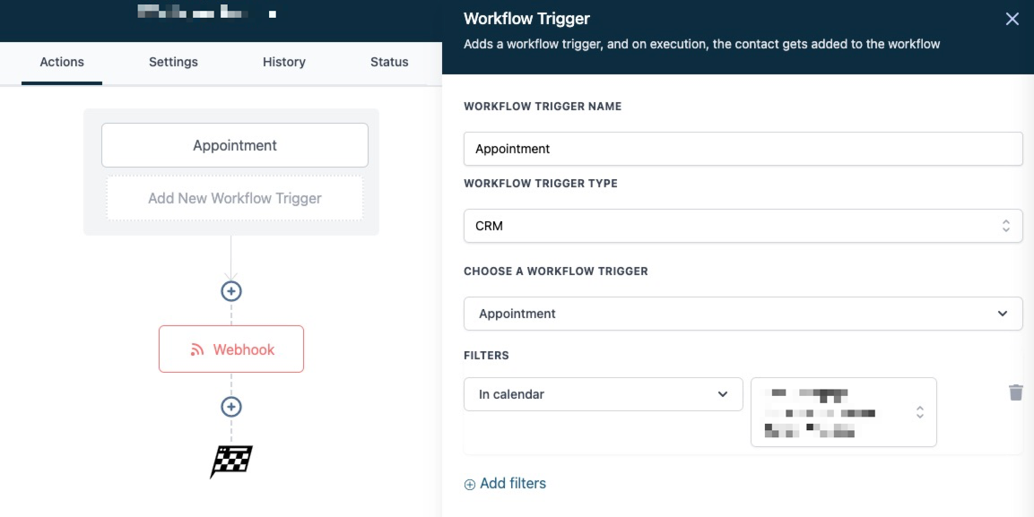This screenshot has width=1034, height=517.
Task: Add a step below the Webhook action
Action: [230, 407]
